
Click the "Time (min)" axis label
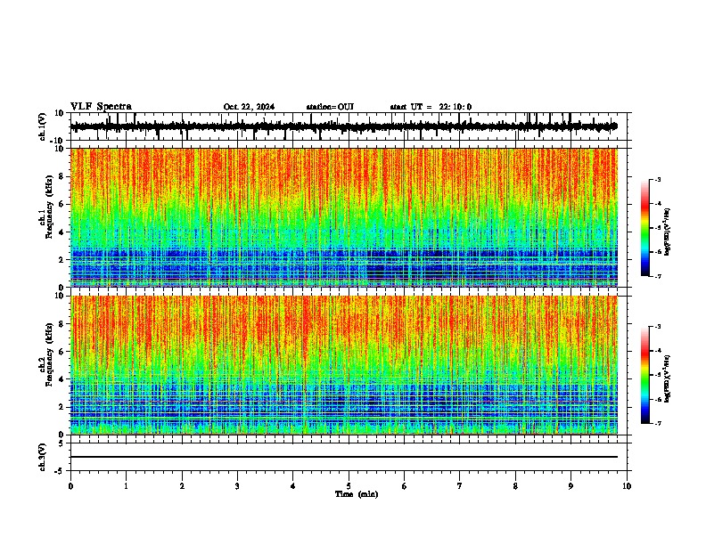[x=357, y=494]
